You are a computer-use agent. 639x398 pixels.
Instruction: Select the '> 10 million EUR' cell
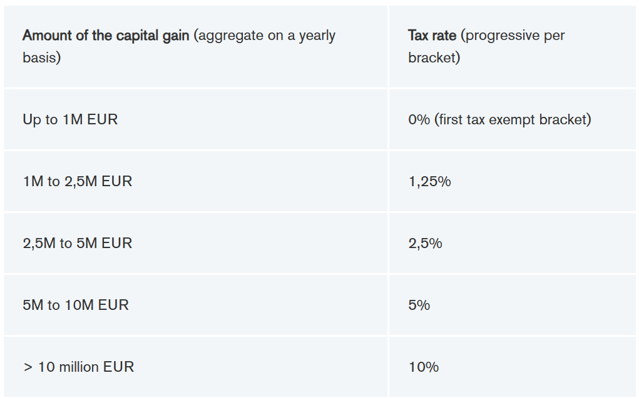click(78, 367)
